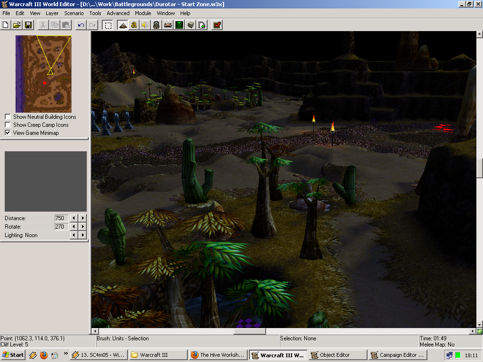Click the Melee Map: No status text
The width and height of the screenshot is (483, 362).
point(437,345)
